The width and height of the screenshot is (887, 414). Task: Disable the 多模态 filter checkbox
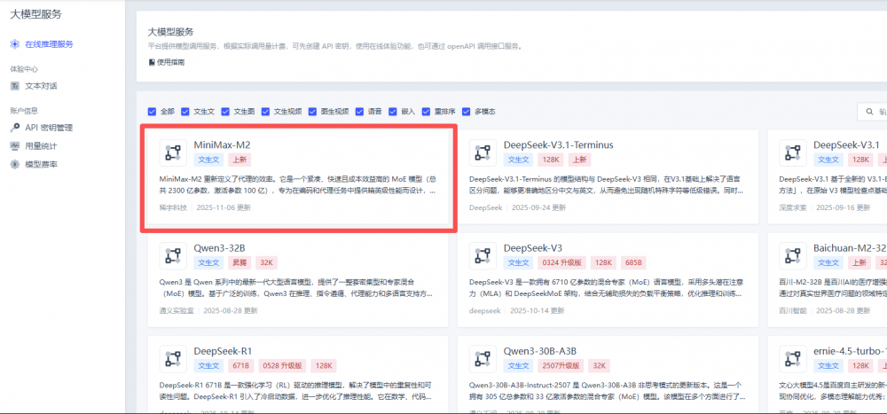pyautogui.click(x=467, y=112)
